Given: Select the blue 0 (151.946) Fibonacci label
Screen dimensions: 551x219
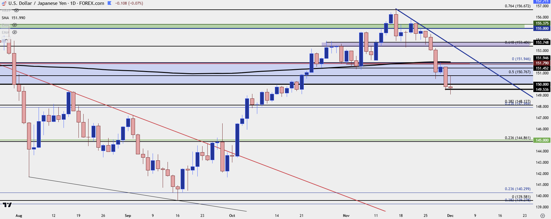Looking at the screenshot, I should (x=521, y=59).
